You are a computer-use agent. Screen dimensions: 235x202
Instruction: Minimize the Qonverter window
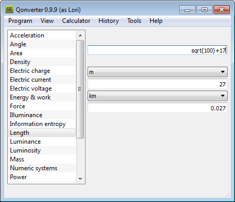pos(187,9)
